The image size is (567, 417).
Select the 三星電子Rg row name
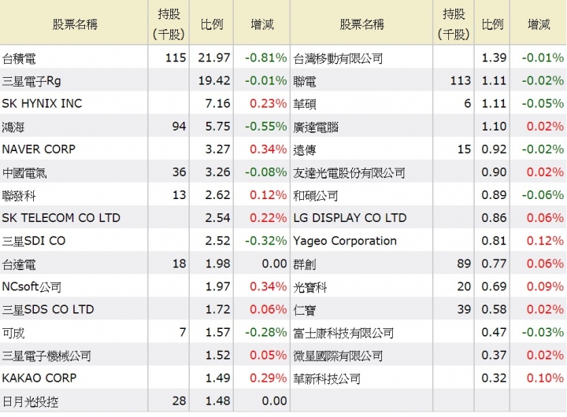click(x=31, y=81)
